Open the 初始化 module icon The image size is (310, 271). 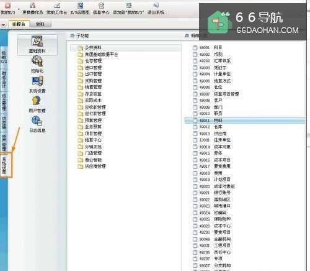tap(37, 64)
